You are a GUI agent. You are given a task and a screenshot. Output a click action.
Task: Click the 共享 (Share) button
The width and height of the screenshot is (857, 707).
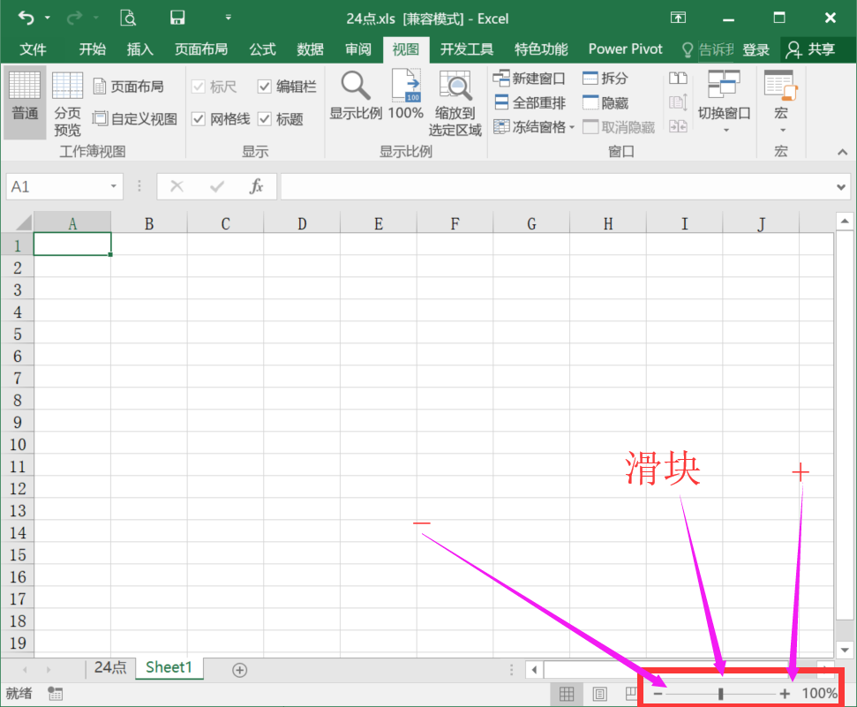[811, 49]
